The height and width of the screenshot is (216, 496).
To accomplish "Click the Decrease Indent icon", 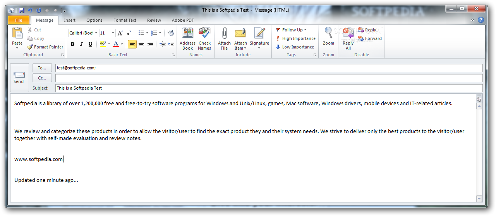I will click(x=163, y=44).
